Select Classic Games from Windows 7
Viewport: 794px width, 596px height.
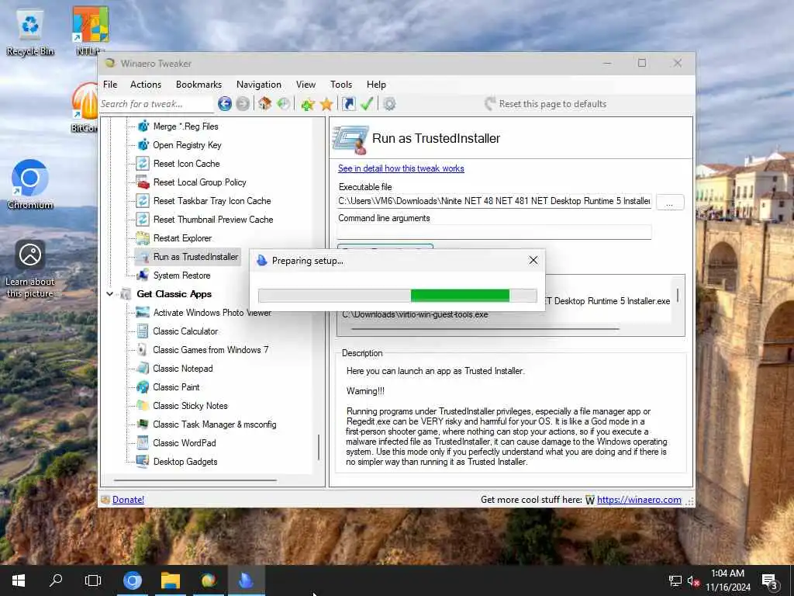point(211,350)
